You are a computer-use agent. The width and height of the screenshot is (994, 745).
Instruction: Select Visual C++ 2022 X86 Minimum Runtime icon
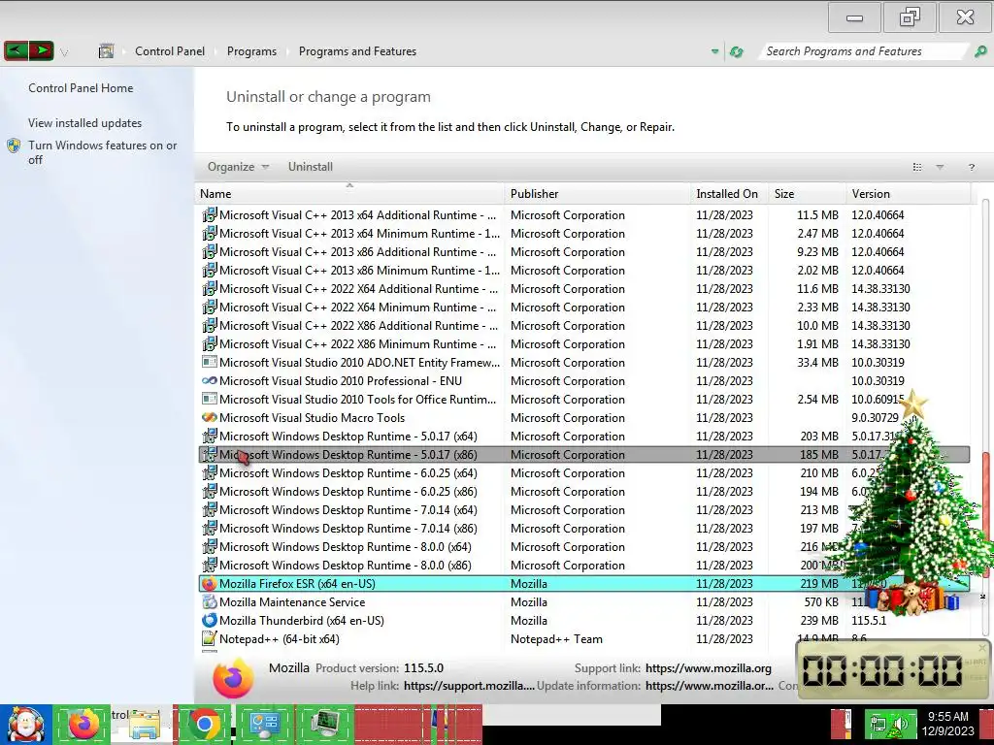pos(210,344)
